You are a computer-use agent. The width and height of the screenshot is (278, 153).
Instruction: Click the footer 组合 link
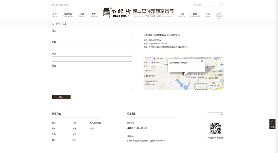click(x=54, y=129)
